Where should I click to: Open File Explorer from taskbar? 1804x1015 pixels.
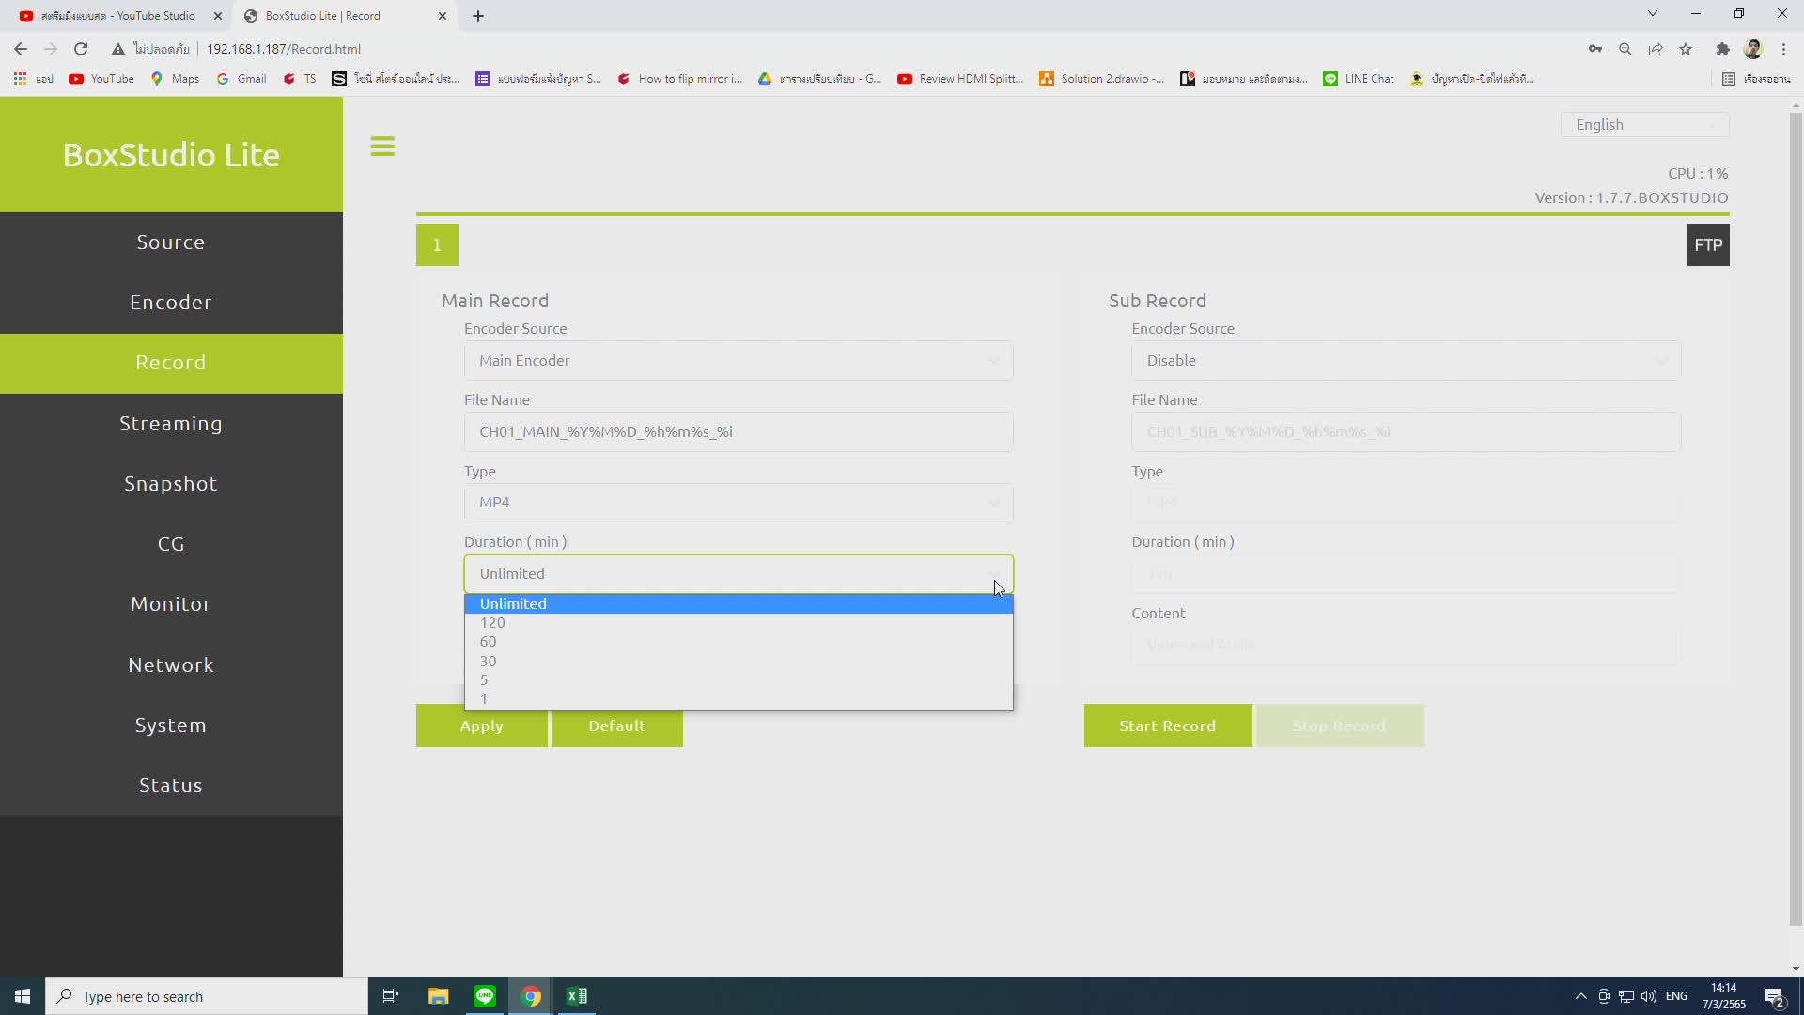tap(438, 996)
